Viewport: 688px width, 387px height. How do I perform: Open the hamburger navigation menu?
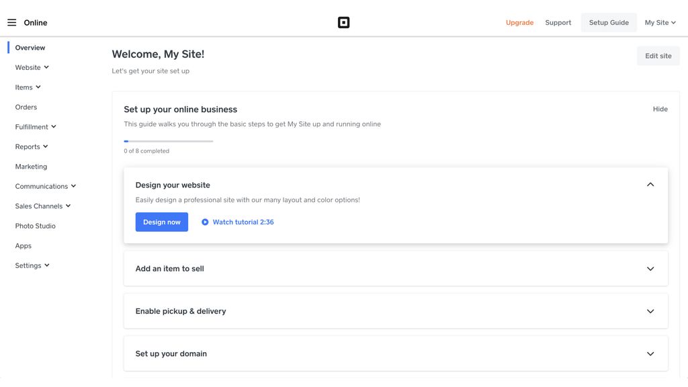point(11,21)
